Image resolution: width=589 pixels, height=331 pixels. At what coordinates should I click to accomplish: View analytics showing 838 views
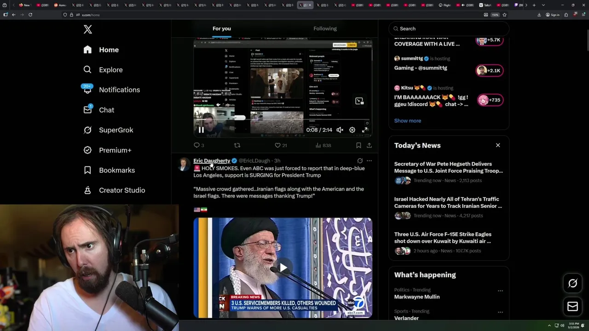point(323,145)
